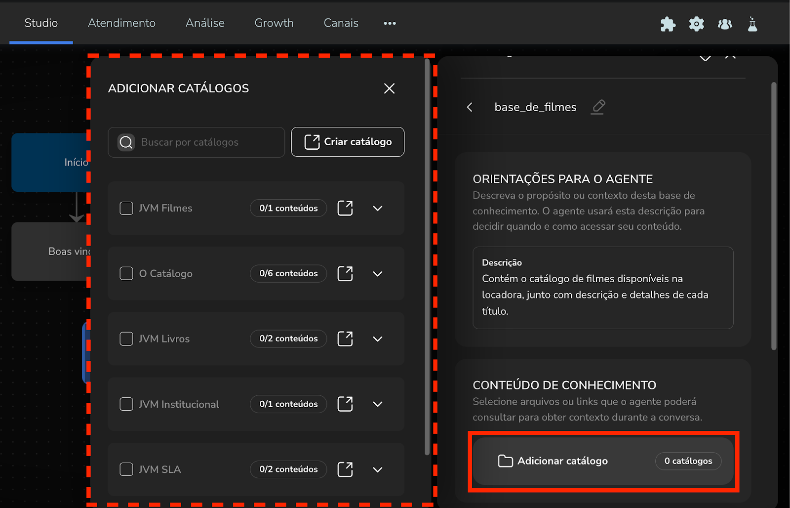Open the puzzle piece extensions icon
The width and height of the screenshot is (790, 508).
click(x=668, y=24)
